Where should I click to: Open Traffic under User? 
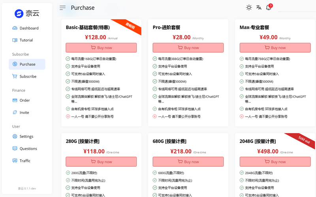(x=27, y=161)
